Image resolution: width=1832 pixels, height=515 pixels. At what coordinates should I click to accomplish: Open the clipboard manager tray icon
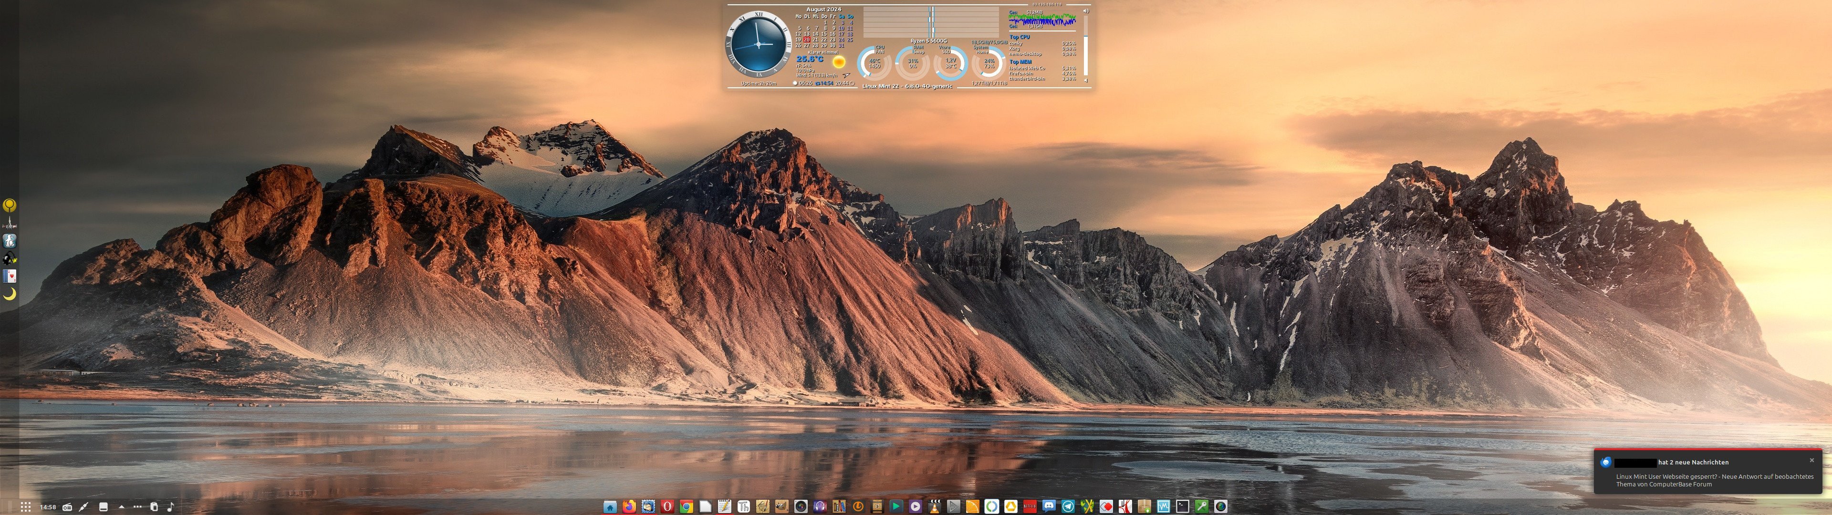click(154, 507)
